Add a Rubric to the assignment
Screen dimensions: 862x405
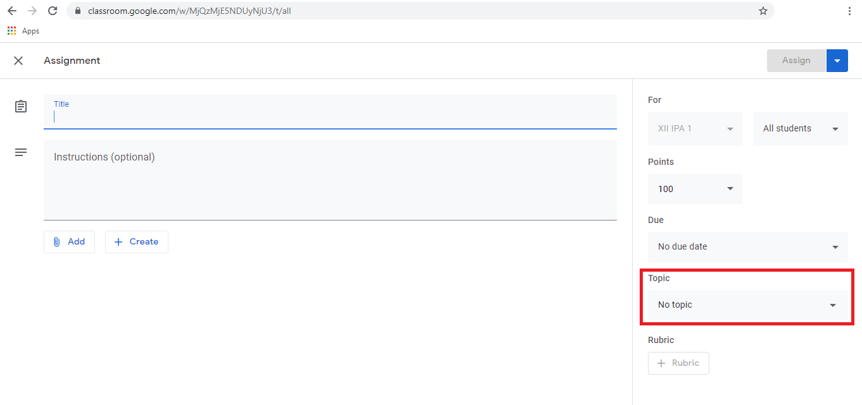pos(678,363)
